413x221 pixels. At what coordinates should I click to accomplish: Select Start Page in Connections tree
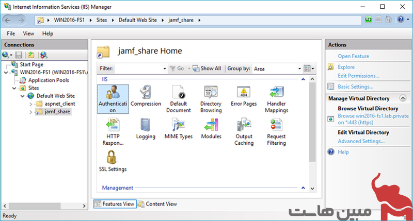click(x=31, y=64)
